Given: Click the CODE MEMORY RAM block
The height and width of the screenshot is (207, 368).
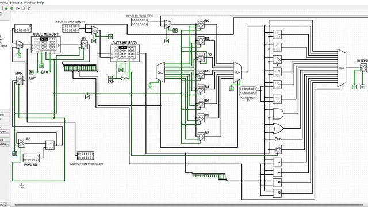Looking at the screenshot, I should 46,45.
